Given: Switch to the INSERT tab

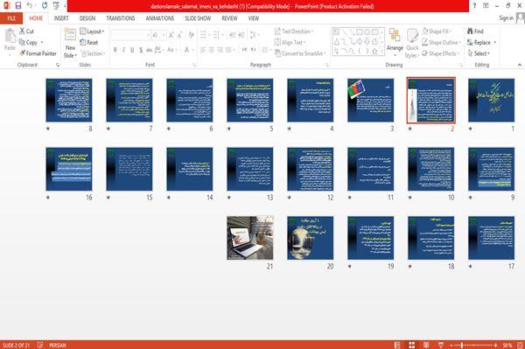Looking at the screenshot, I should pos(61,18).
